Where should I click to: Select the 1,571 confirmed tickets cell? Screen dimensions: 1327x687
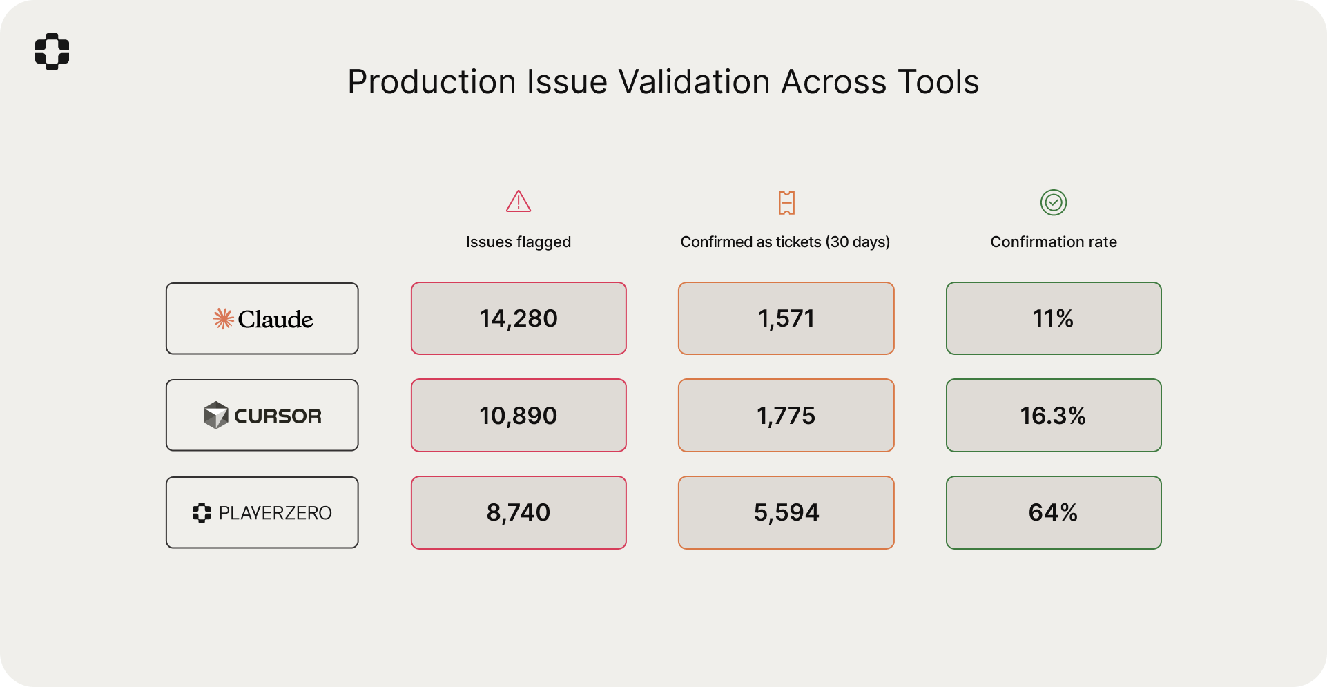(x=786, y=318)
